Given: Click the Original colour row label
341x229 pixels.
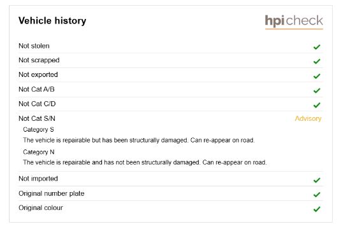Looking at the screenshot, I should [x=41, y=208].
